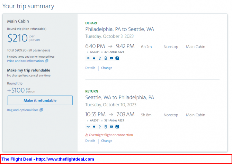This screenshot has width=232, height=164.
Task: Open the Price and tax information link
Action: (27, 61)
